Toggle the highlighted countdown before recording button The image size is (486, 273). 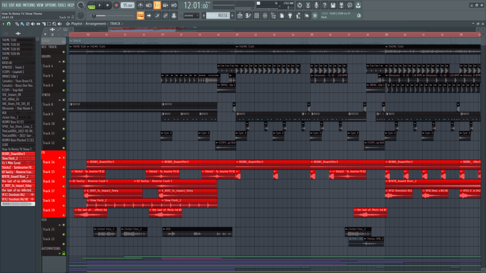click(157, 5)
